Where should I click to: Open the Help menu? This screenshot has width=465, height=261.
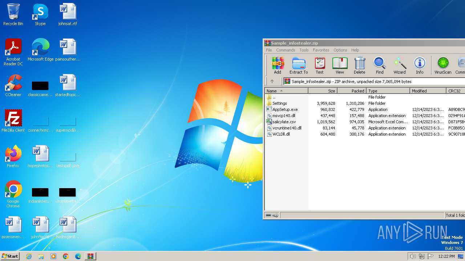355,50
